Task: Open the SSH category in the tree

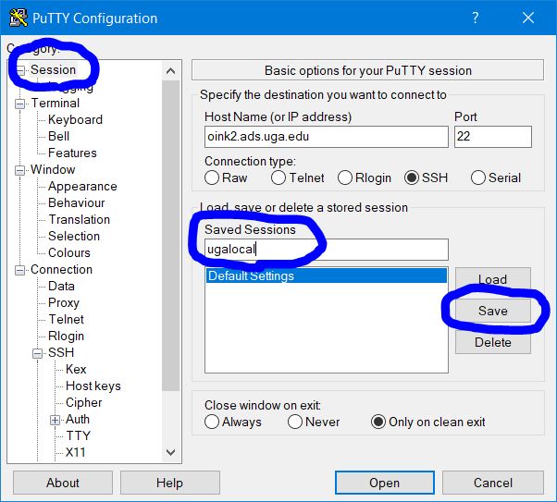Action: [61, 352]
